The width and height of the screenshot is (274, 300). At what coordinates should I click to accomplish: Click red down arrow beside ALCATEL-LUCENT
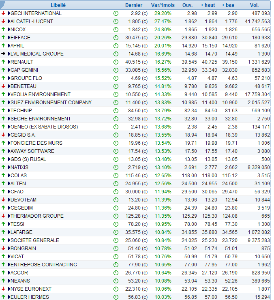click(x=3, y=21)
